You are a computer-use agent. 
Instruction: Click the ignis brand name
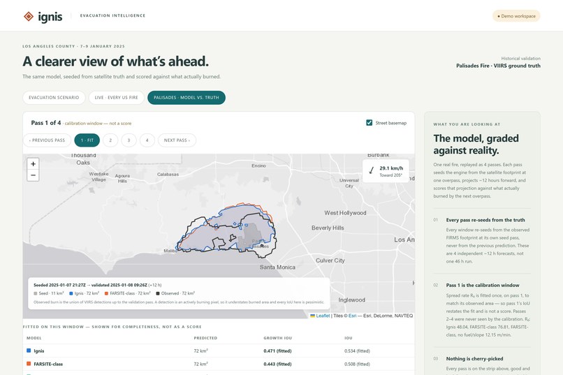tap(50, 17)
